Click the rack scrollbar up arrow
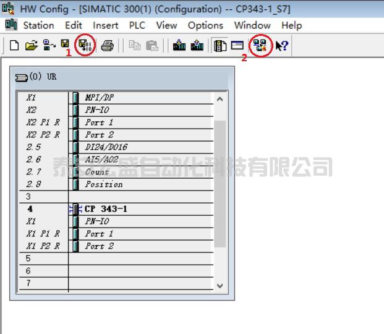The height and width of the screenshot is (334, 384). pyautogui.click(x=220, y=98)
